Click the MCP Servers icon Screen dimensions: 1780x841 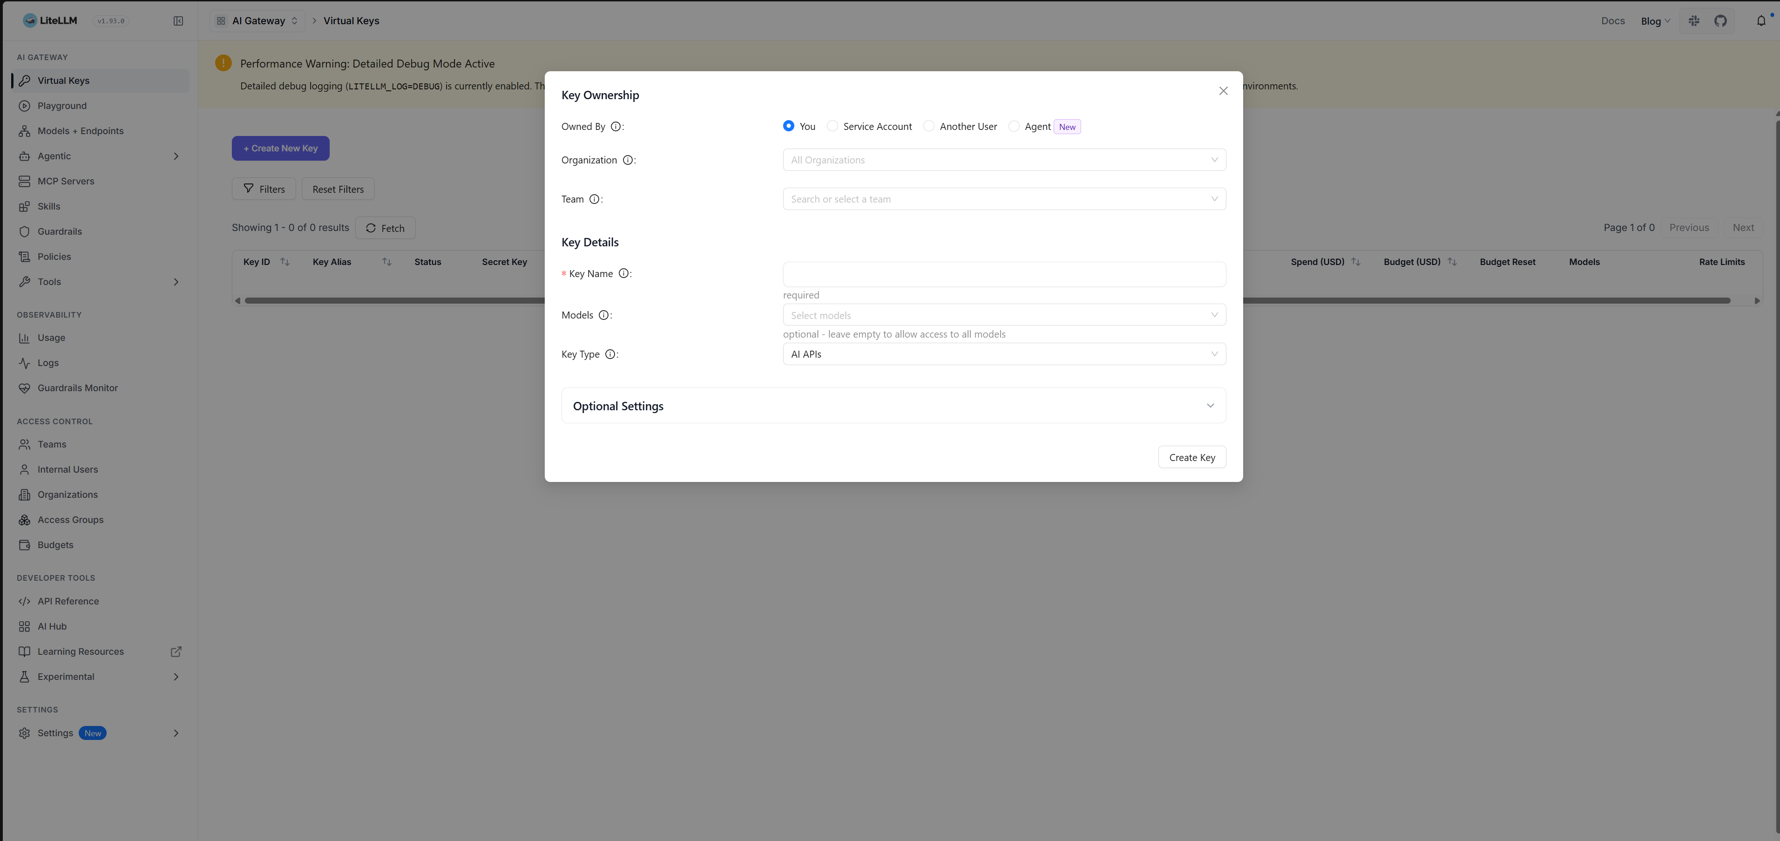click(x=24, y=181)
